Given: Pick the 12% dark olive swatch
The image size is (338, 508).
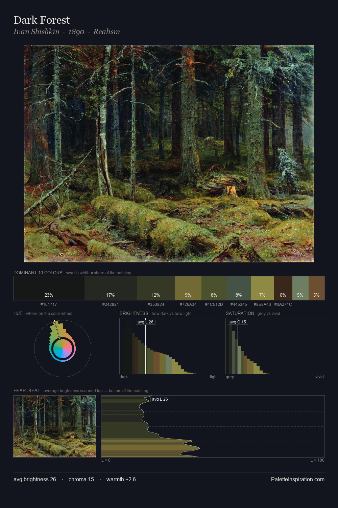Looking at the screenshot, I should [x=156, y=288].
